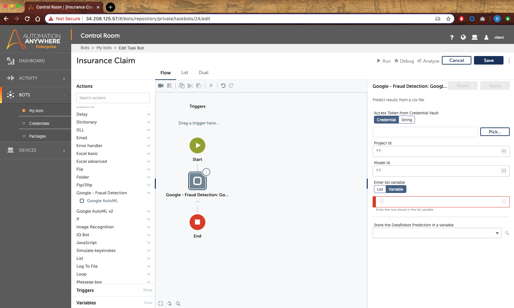
Task: Switch to the Dual view tab
Action: click(x=204, y=73)
